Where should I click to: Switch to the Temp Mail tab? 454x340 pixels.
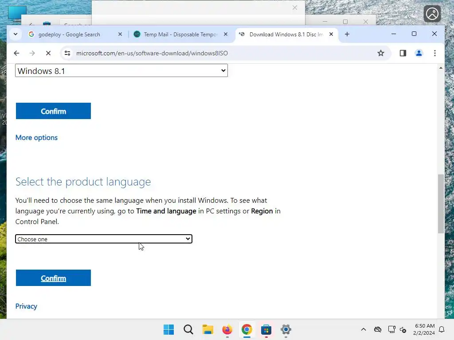(x=180, y=35)
